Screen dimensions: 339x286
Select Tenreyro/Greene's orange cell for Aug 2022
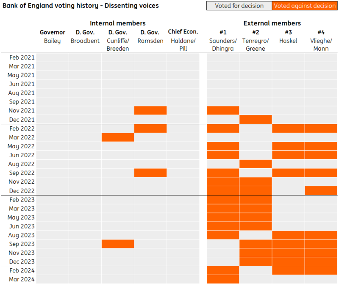pyautogui.click(x=256, y=164)
